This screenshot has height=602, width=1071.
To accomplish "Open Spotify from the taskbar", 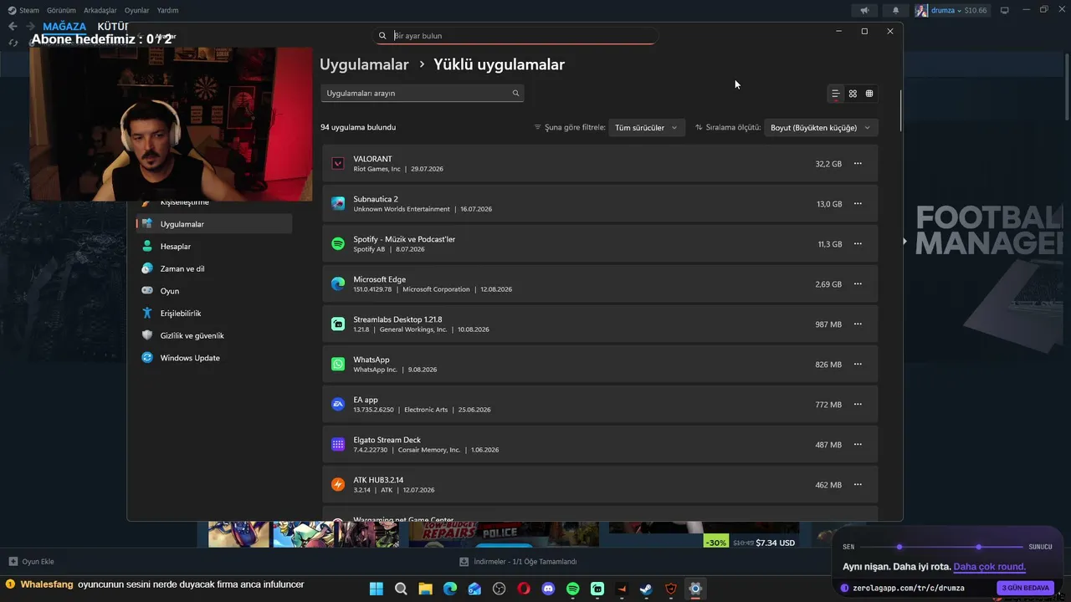I will tap(572, 589).
